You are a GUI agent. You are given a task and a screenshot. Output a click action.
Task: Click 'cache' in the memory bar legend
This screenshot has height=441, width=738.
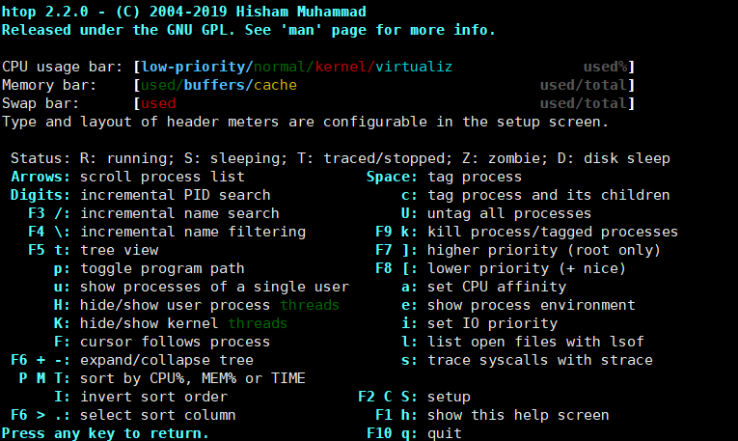pyautogui.click(x=275, y=85)
